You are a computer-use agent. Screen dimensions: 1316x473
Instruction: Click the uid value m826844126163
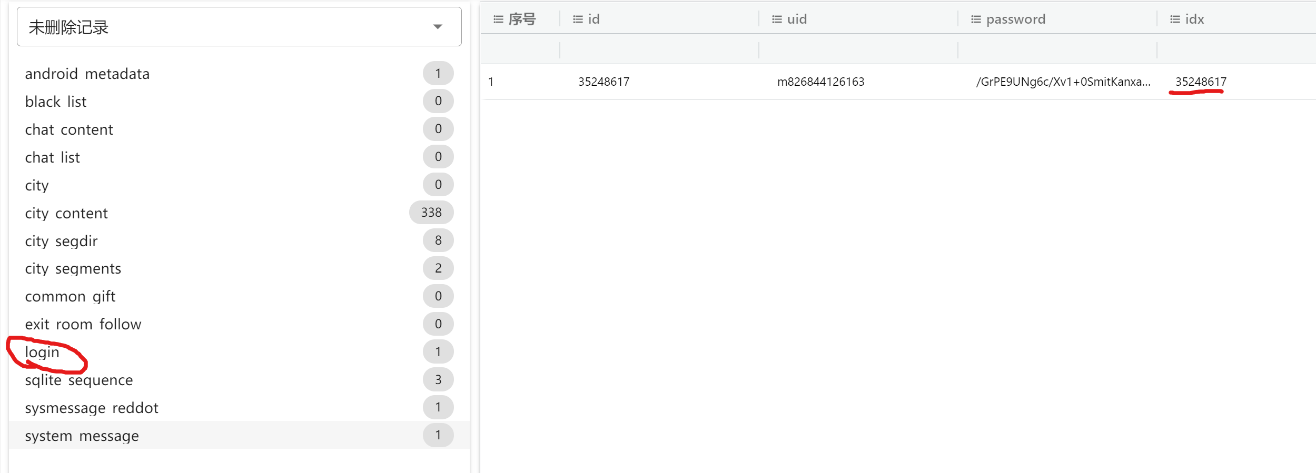(820, 82)
